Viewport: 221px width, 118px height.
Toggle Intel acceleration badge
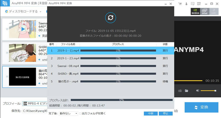coord(205,11)
